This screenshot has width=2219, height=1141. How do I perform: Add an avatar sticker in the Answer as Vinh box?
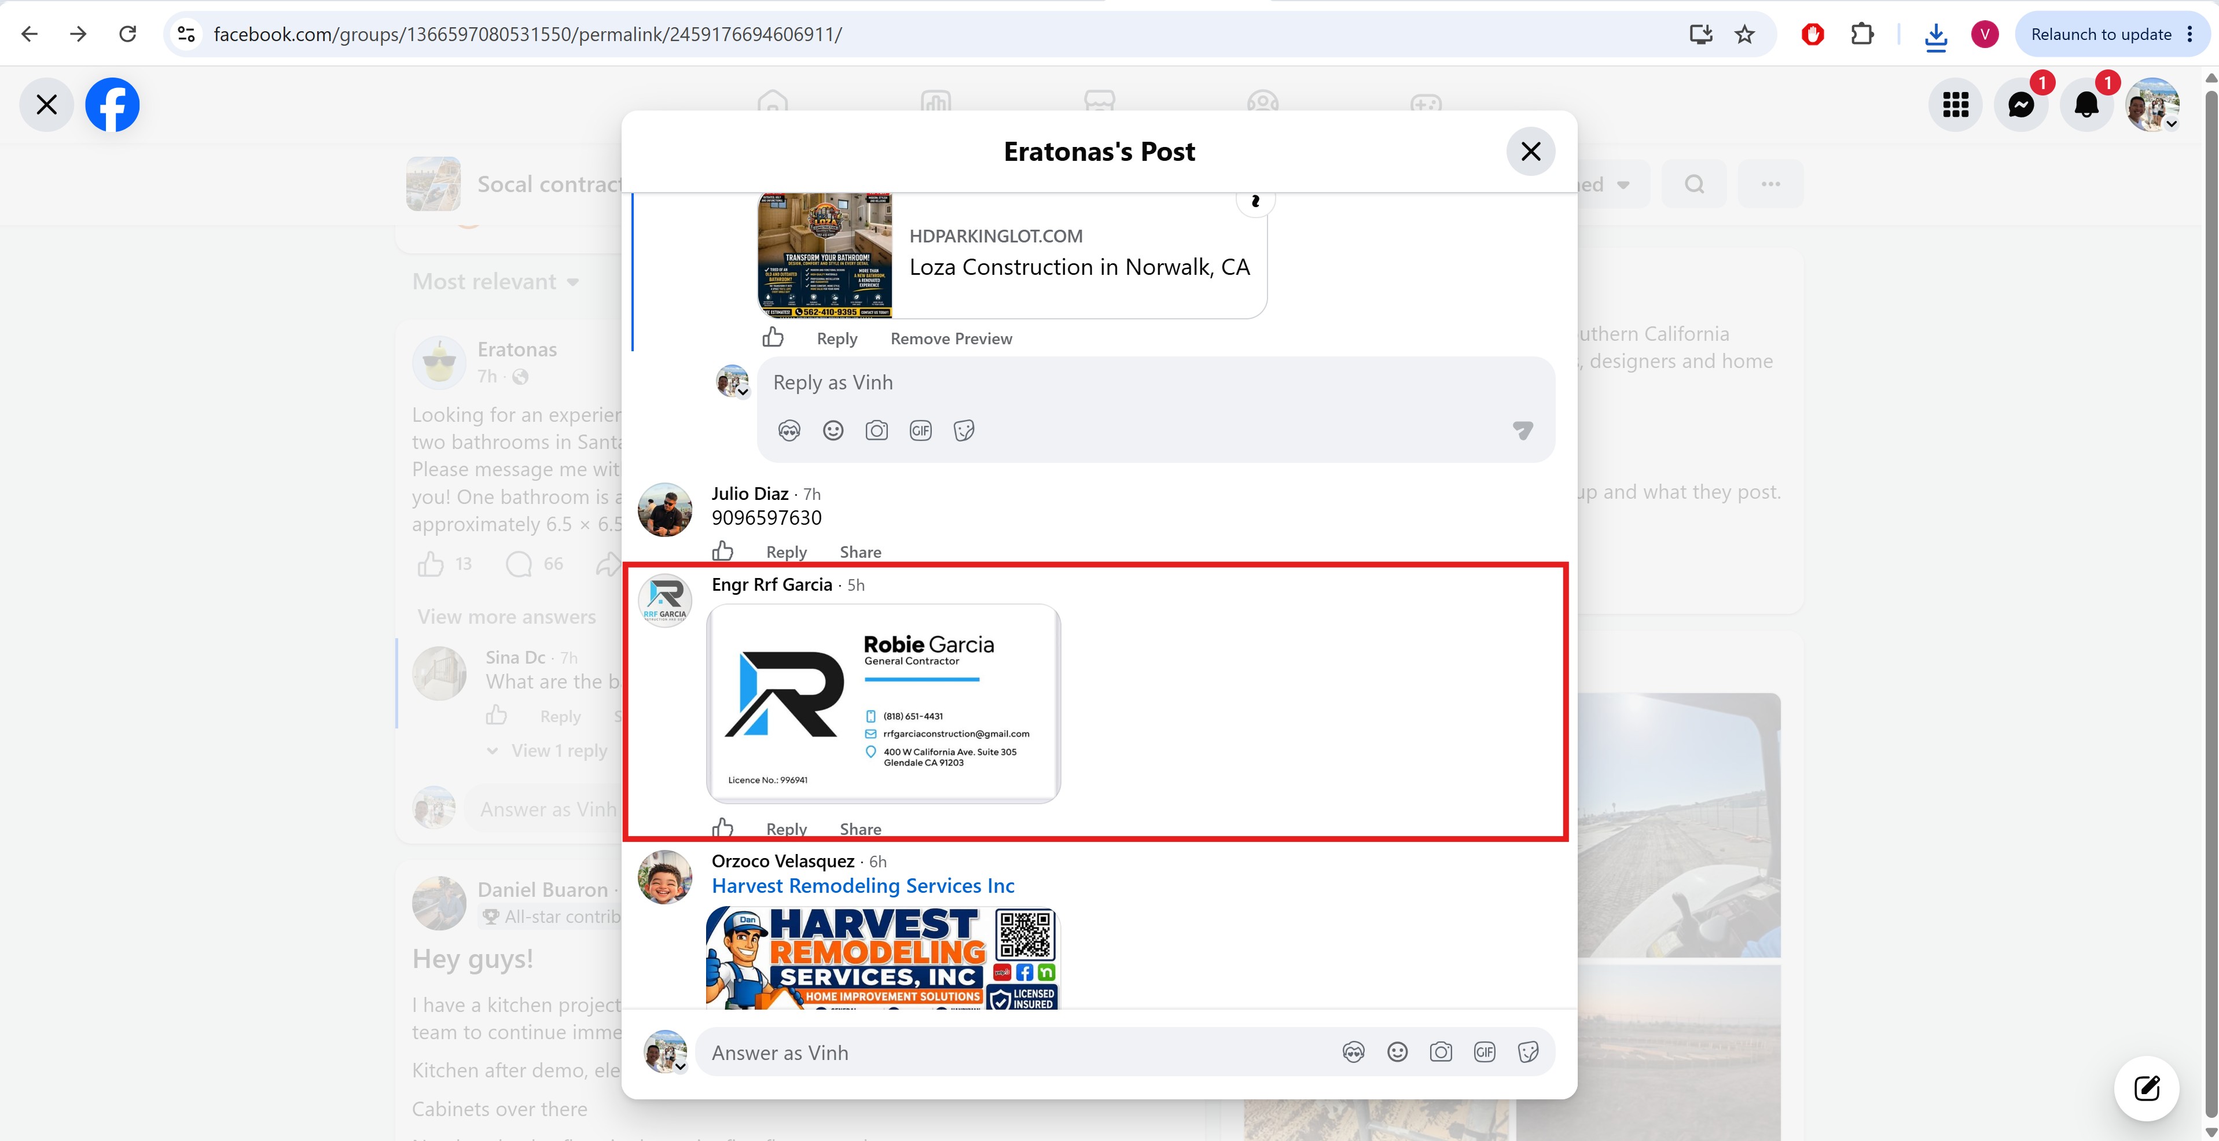coord(1353,1052)
